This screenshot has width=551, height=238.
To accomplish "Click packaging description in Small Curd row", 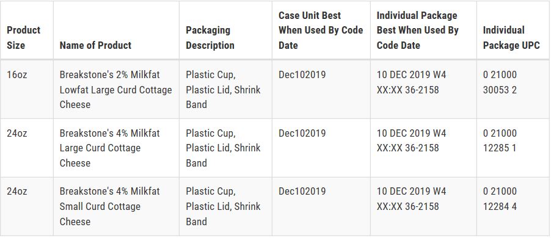I will pyautogui.click(x=223, y=206).
